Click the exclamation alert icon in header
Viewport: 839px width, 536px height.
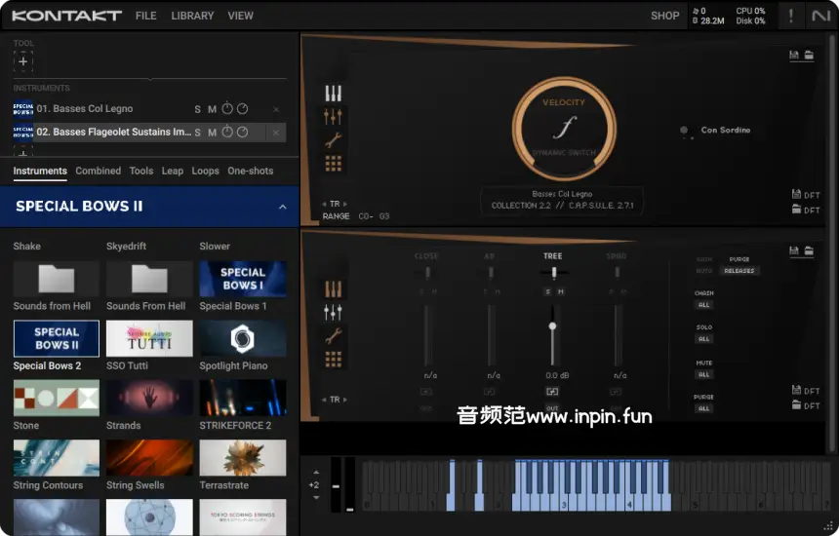[791, 16]
